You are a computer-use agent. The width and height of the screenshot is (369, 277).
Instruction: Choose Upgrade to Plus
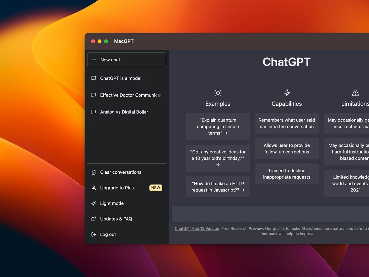tap(127, 188)
